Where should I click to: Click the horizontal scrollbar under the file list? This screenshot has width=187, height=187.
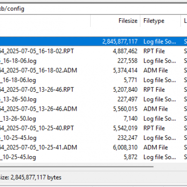(x=77, y=166)
